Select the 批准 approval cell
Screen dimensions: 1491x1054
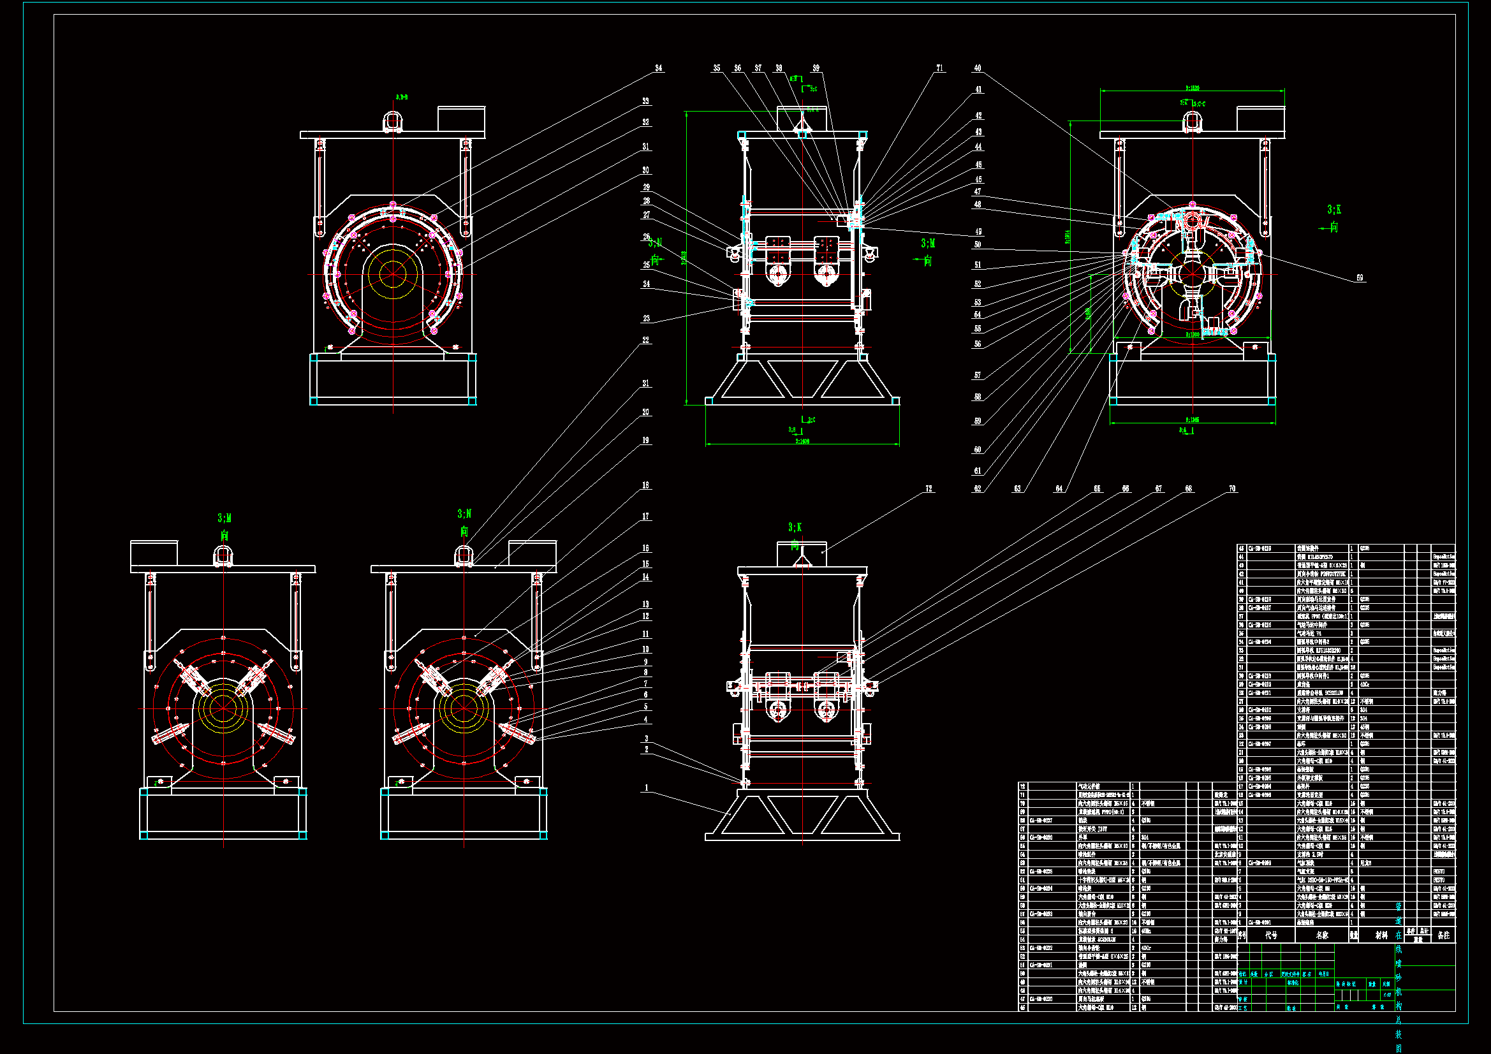(x=1291, y=1008)
